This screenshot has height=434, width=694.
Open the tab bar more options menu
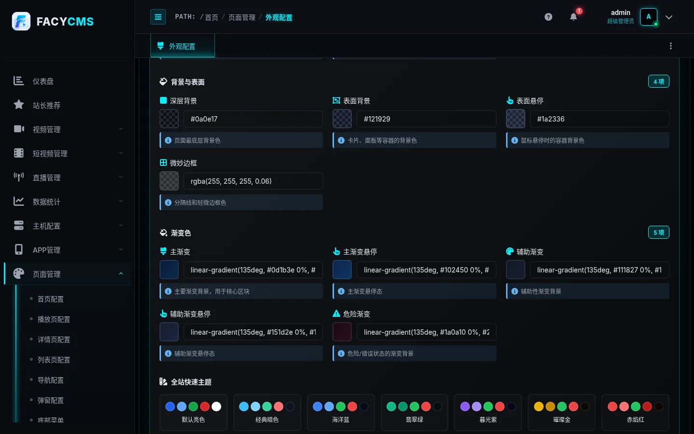[x=671, y=46]
